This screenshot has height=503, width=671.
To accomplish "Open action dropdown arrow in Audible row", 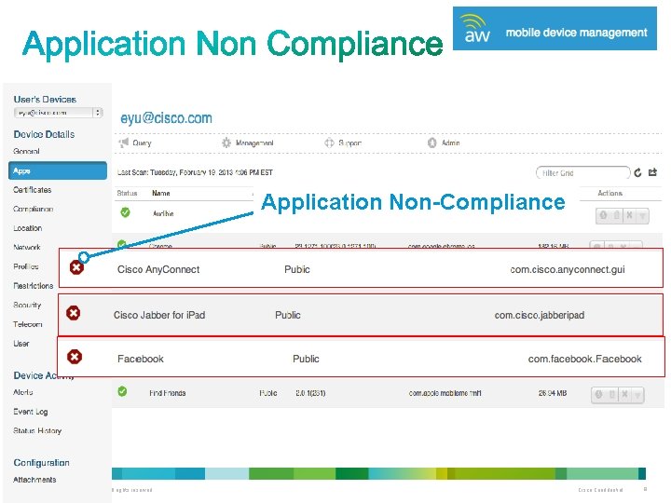I will pos(642,216).
